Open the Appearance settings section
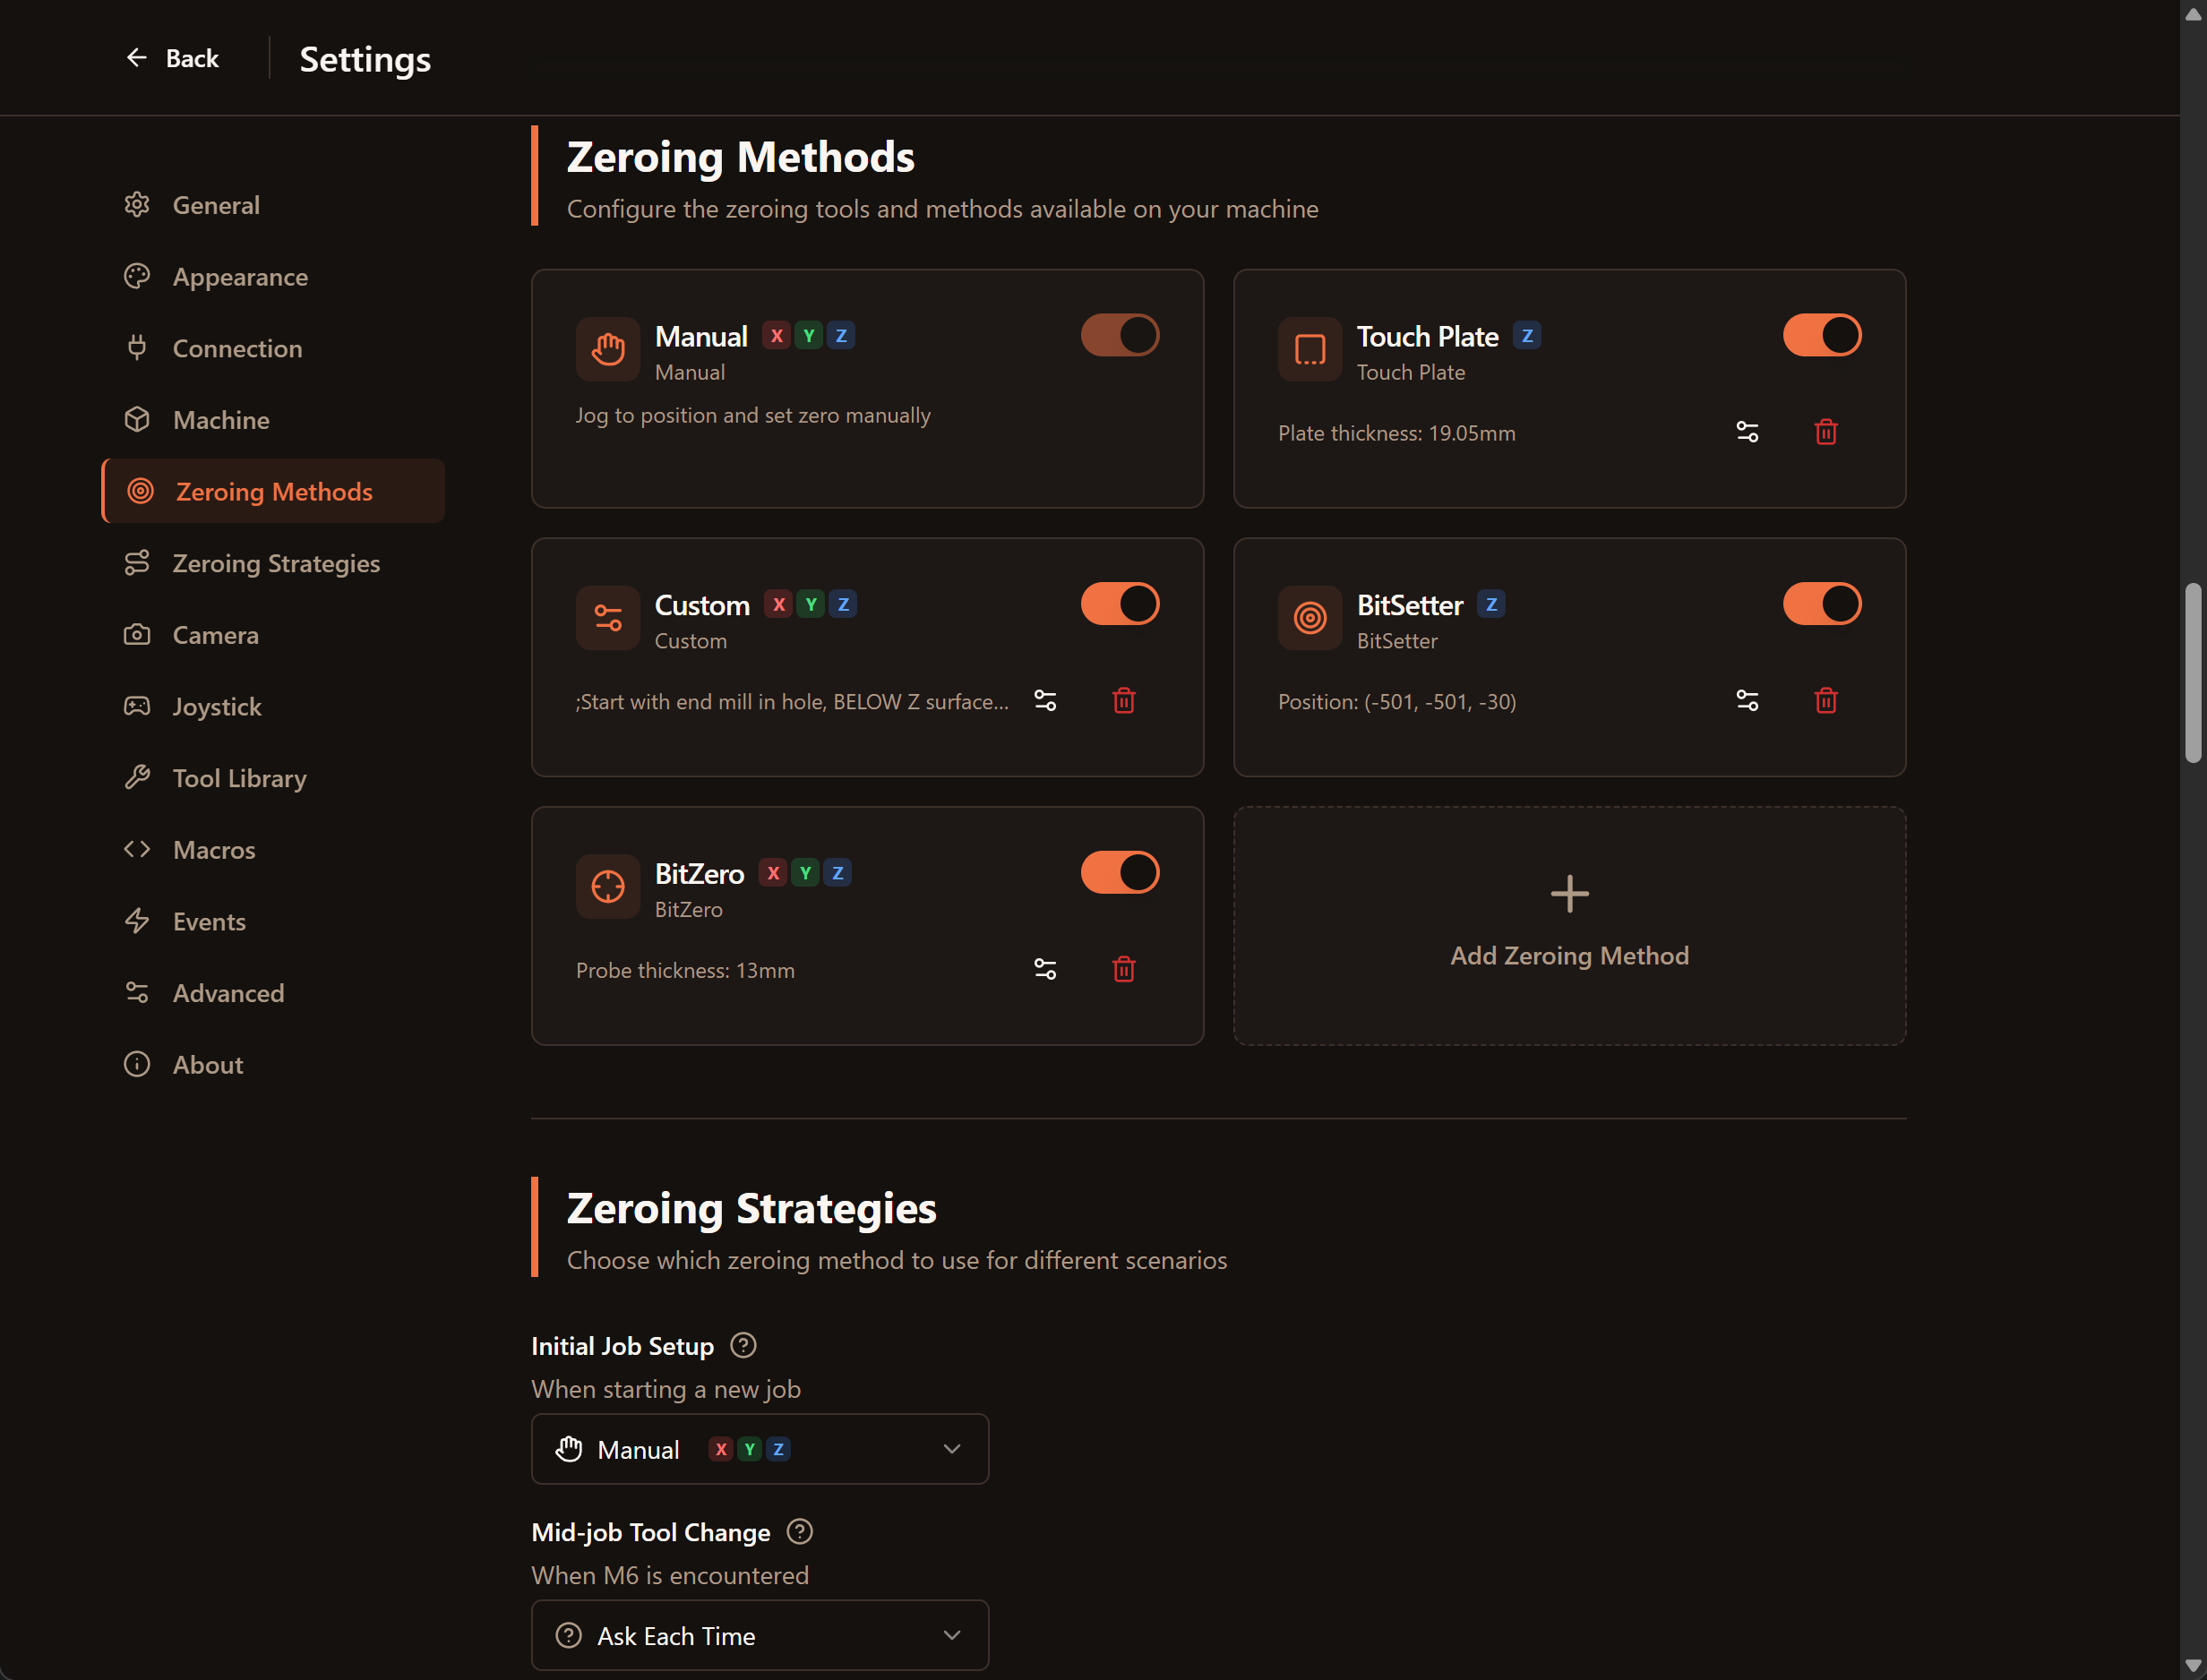Viewport: 2207px width, 1680px height. (x=240, y=277)
